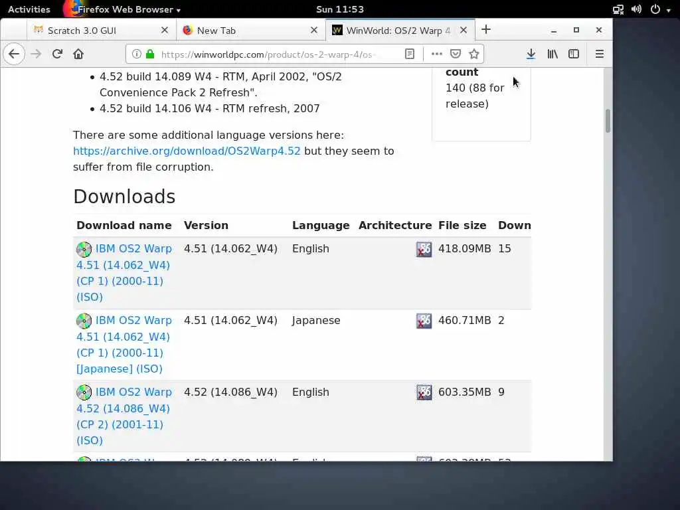Click the green secure connection padlock

(x=150, y=54)
